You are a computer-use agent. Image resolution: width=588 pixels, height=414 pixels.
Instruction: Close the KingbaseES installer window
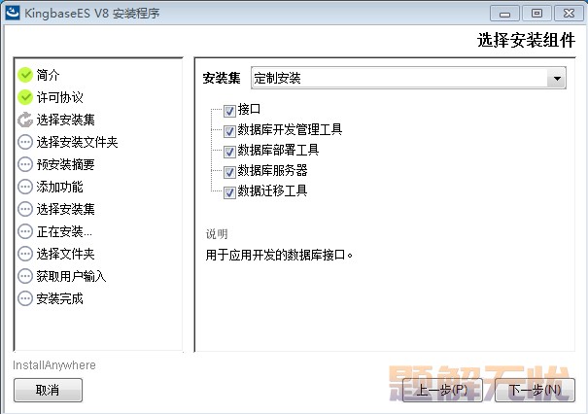569,14
